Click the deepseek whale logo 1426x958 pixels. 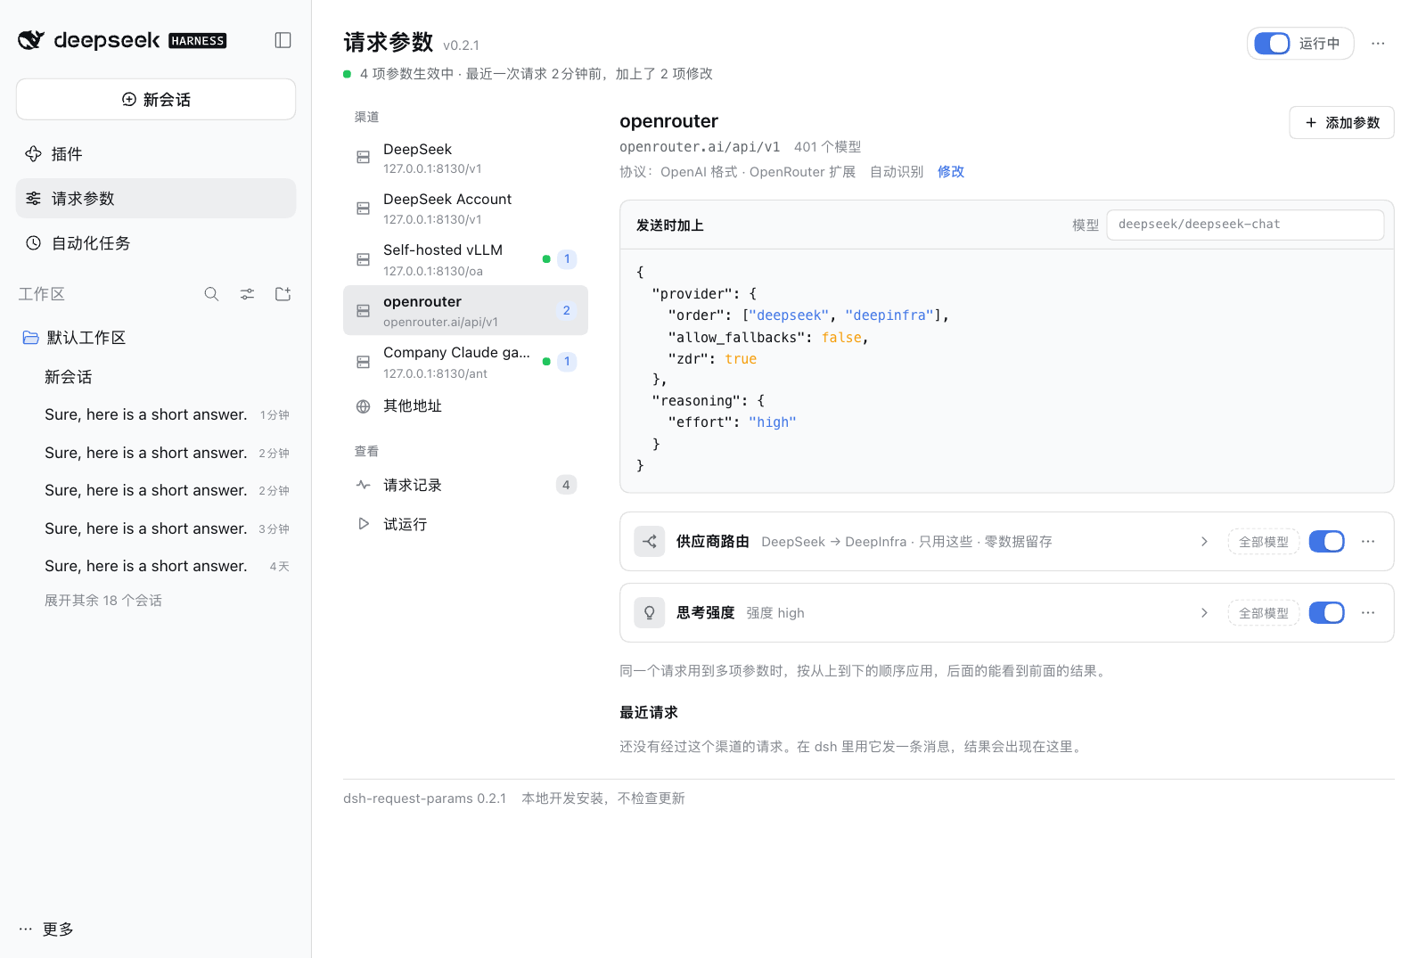pyautogui.click(x=31, y=40)
